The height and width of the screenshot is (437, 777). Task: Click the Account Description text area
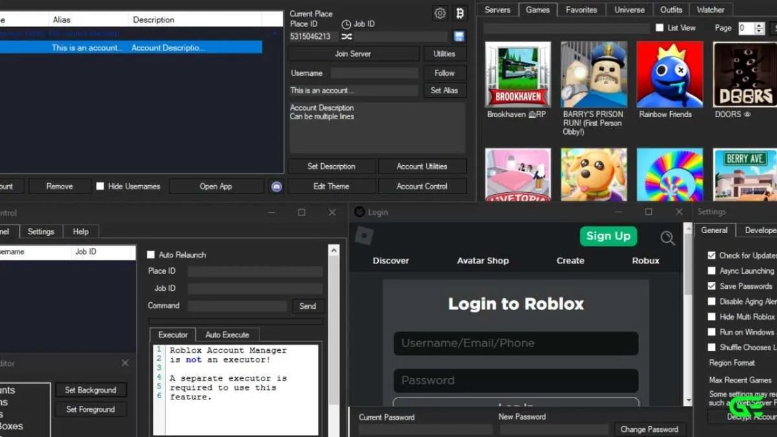point(377,127)
